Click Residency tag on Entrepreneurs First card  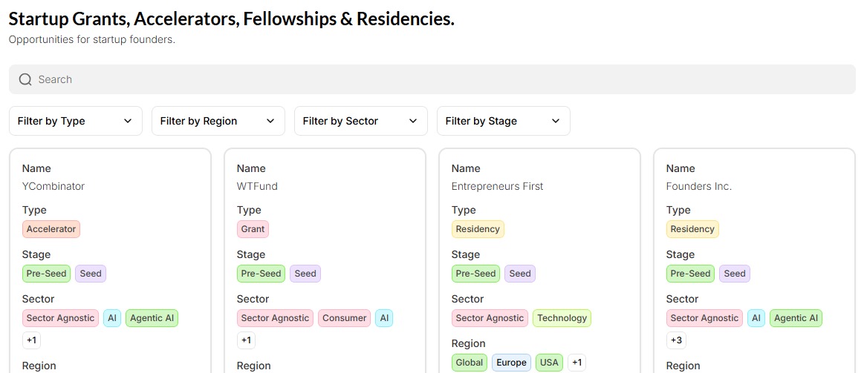(x=478, y=229)
